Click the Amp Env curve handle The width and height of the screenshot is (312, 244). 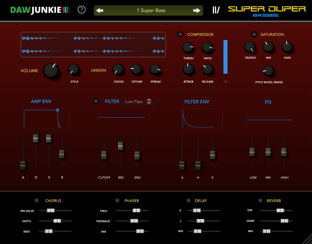pyautogui.click(x=57, y=110)
